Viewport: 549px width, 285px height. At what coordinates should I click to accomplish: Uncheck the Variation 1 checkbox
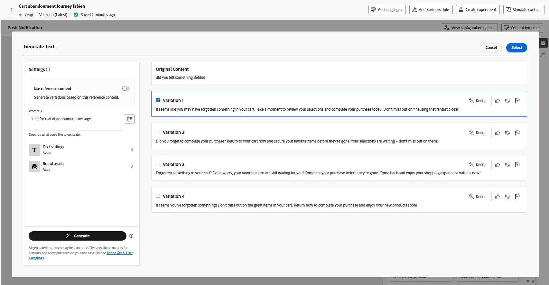click(x=158, y=100)
